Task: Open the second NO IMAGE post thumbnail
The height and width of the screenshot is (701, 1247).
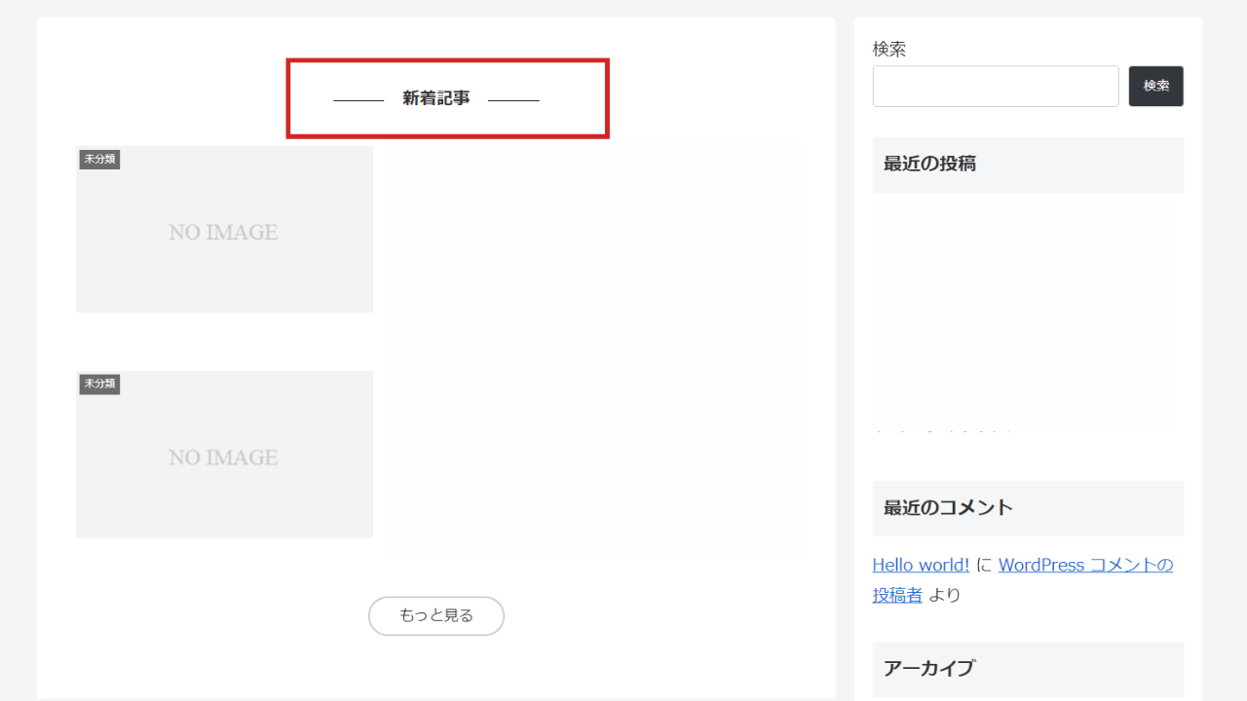Action: [x=224, y=455]
